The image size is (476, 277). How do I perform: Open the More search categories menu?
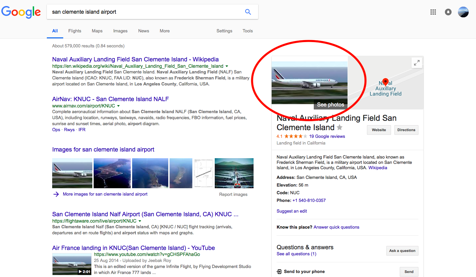165,31
